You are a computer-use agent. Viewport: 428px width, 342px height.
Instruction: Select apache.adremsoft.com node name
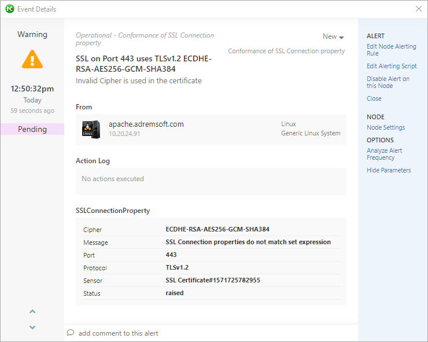[146, 124]
